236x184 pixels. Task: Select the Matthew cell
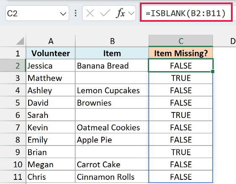[50, 78]
